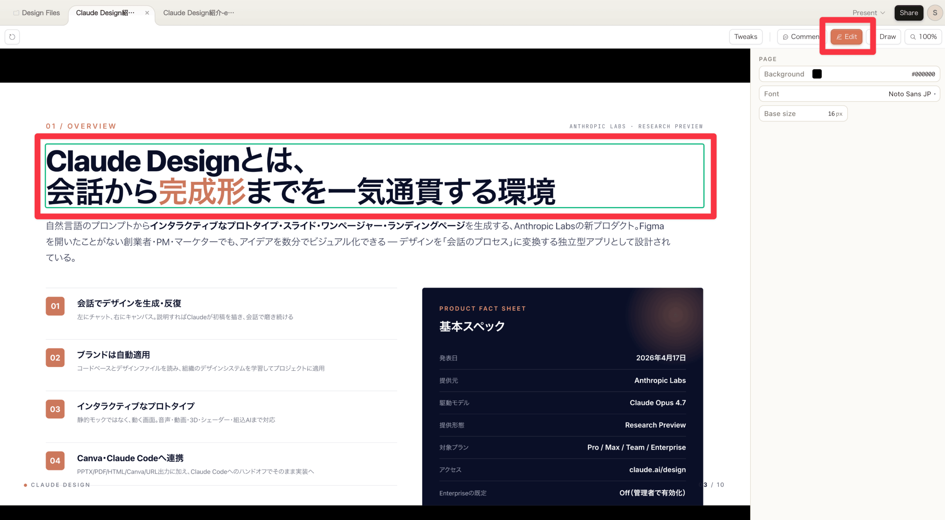945x520 pixels.
Task: Click the reload icon in toolbar
Action: [x=12, y=37]
